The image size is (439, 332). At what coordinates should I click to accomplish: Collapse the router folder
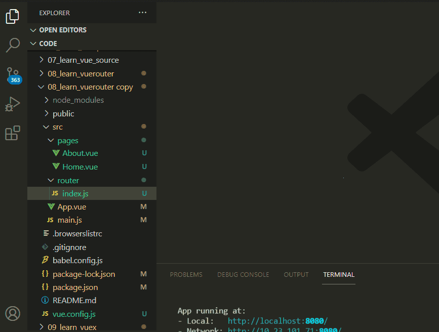pos(51,180)
